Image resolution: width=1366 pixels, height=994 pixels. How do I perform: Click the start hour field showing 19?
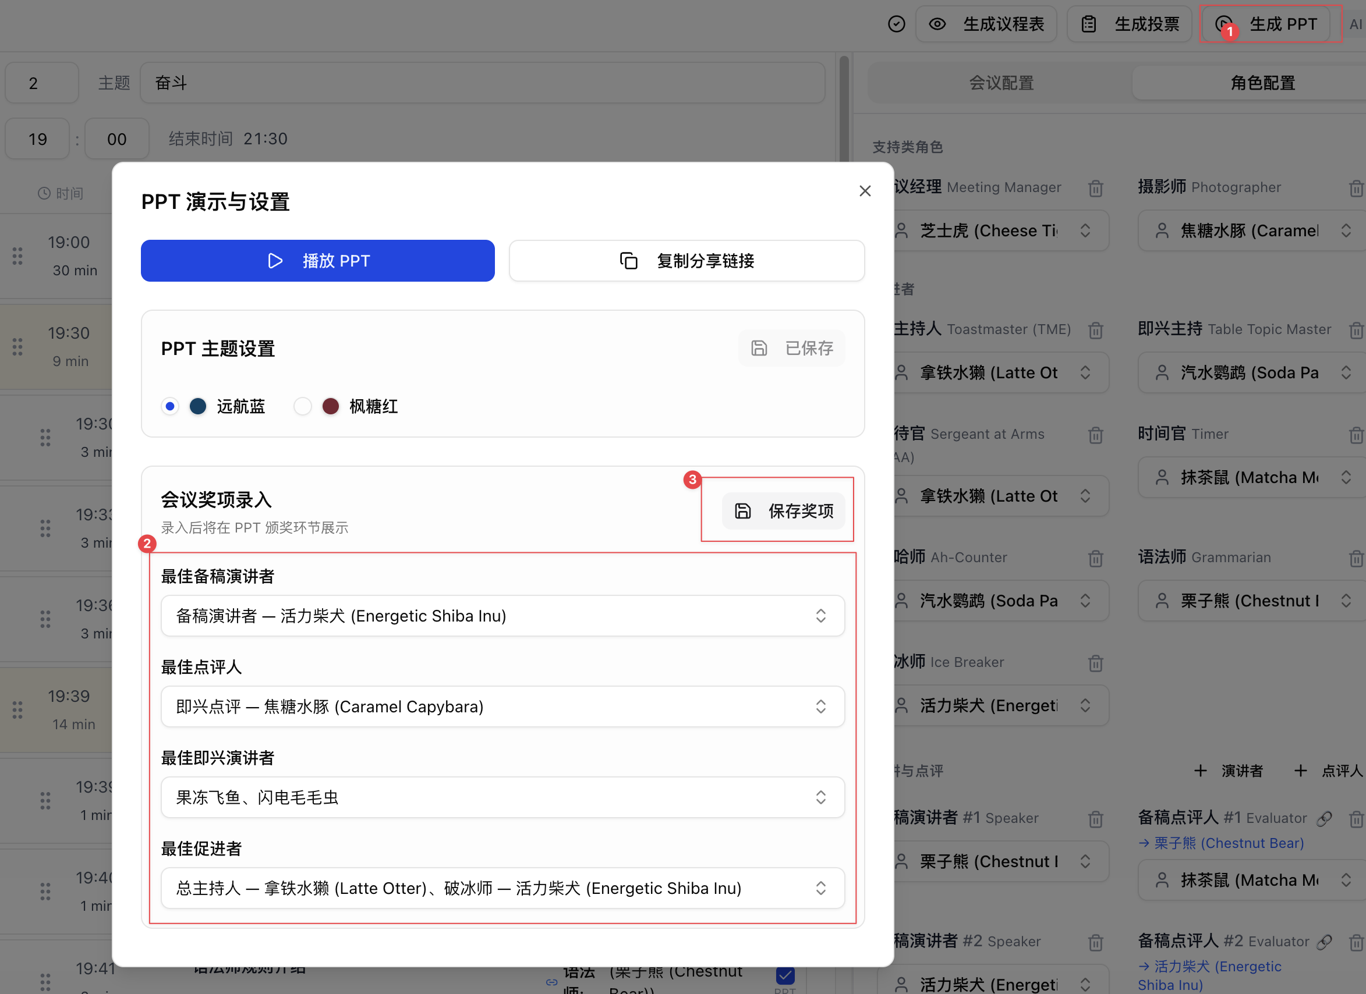point(37,139)
